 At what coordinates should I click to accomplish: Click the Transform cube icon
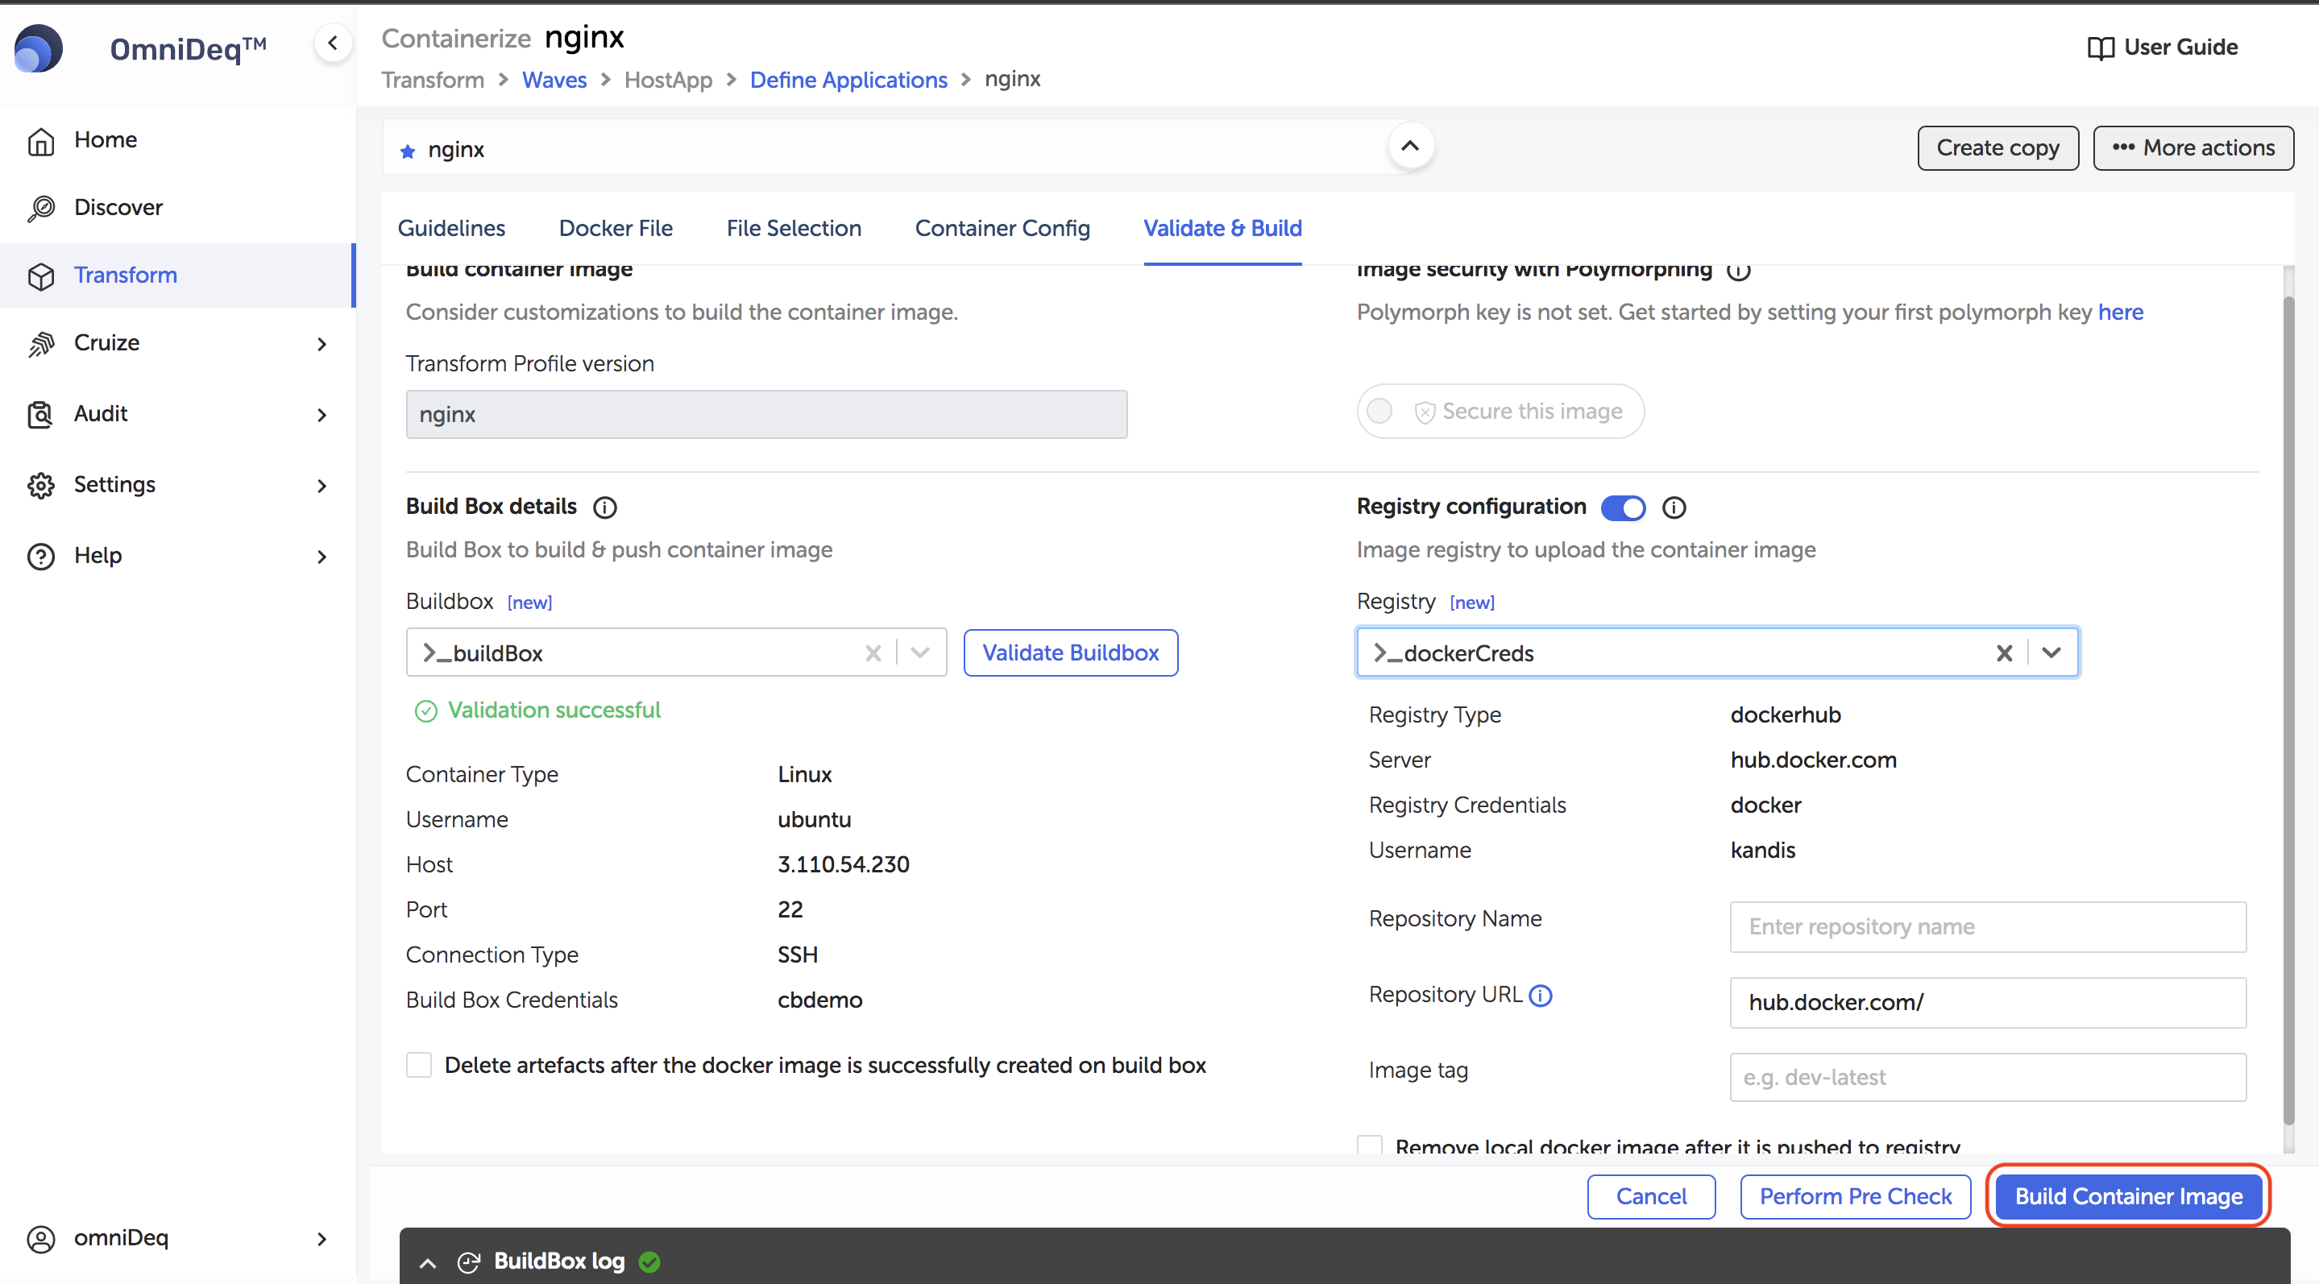click(x=40, y=275)
